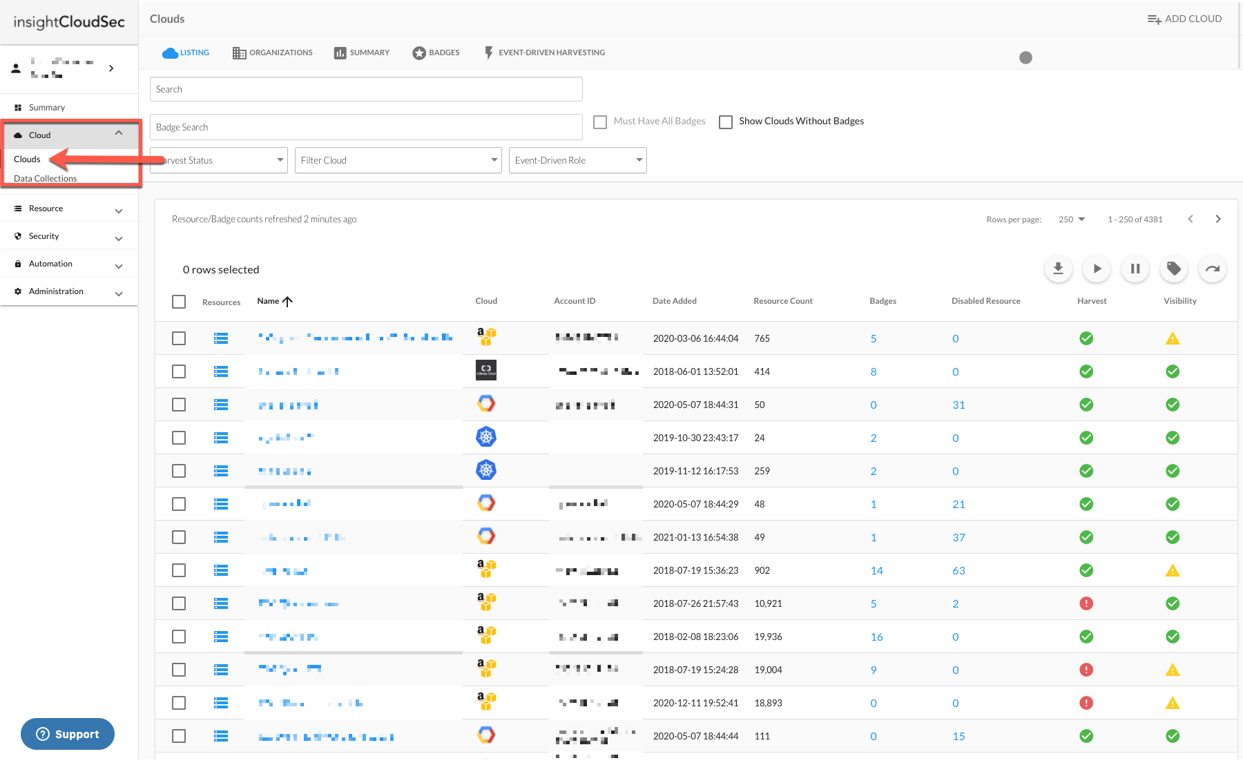Click the Add Cloud button
The height and width of the screenshot is (765, 1243).
[1184, 19]
